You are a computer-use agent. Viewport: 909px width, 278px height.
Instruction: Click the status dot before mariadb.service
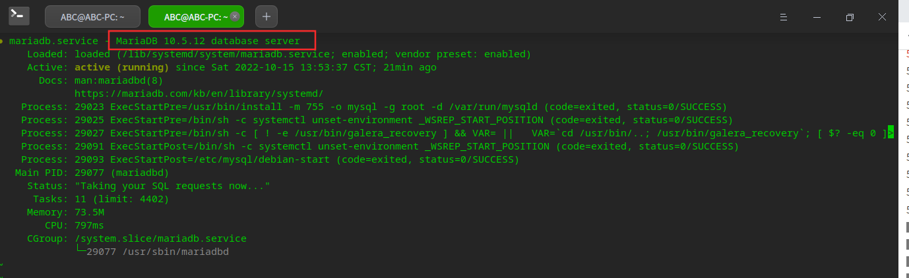point(2,41)
